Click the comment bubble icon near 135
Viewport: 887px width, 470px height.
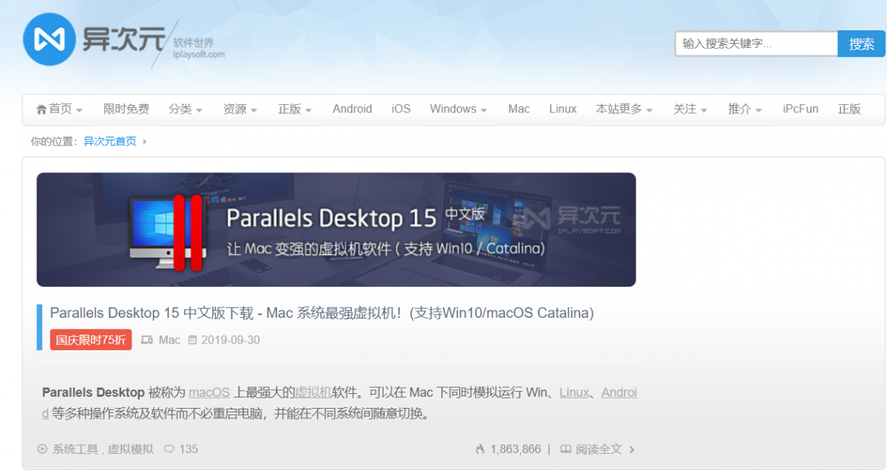click(169, 449)
